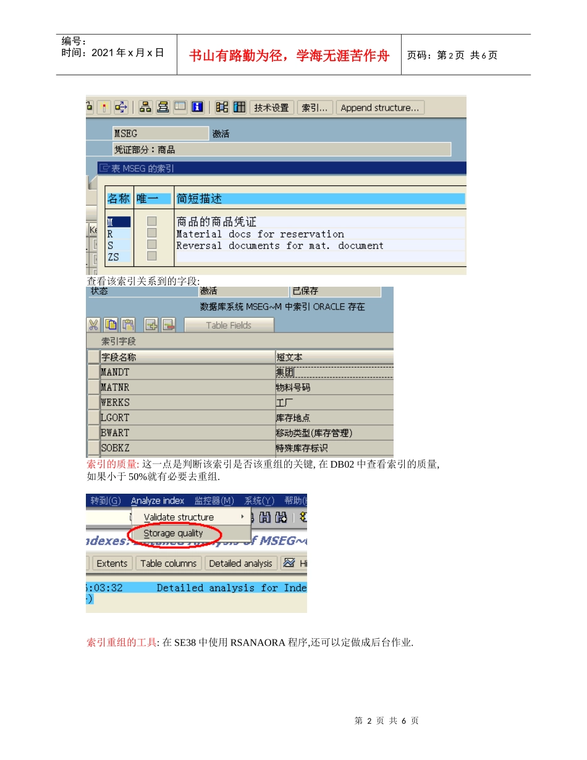The image size is (587, 760).
Task: Toggle unique checkbox for index M
Action: 151,221
